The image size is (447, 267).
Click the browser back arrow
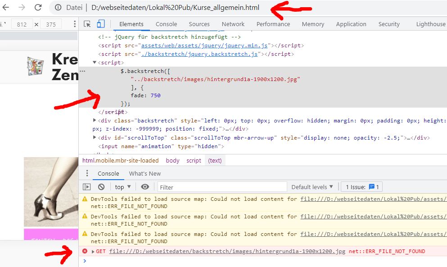(x=7, y=7)
